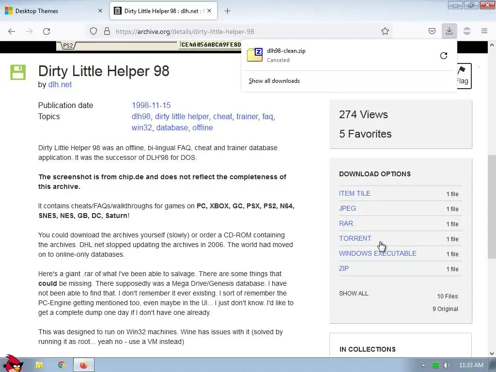Switch to the Desktop Themes tab
This screenshot has height=372, width=496.
53,11
